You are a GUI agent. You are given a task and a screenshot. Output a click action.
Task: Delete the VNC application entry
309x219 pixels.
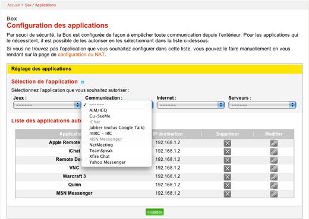(x=227, y=169)
